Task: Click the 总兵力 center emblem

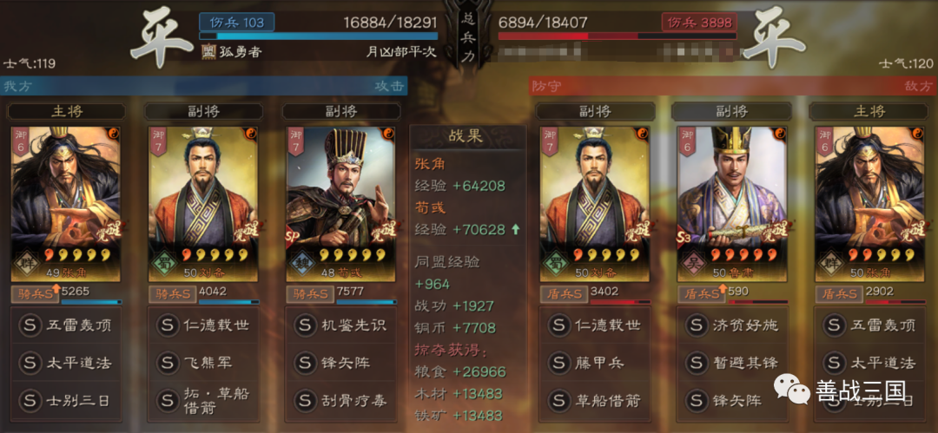Action: pos(468,37)
